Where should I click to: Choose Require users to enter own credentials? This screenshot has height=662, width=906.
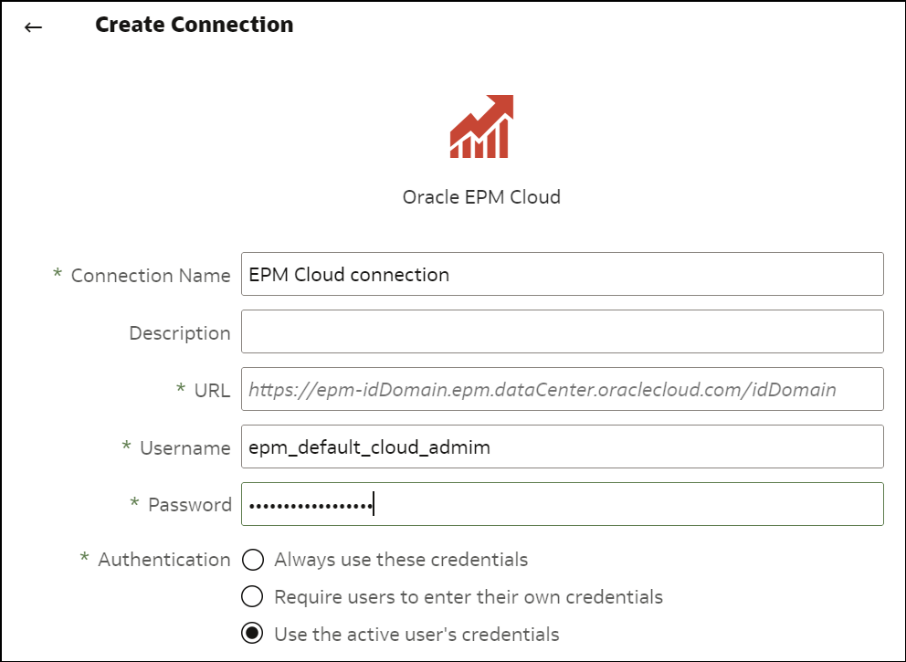tap(252, 596)
